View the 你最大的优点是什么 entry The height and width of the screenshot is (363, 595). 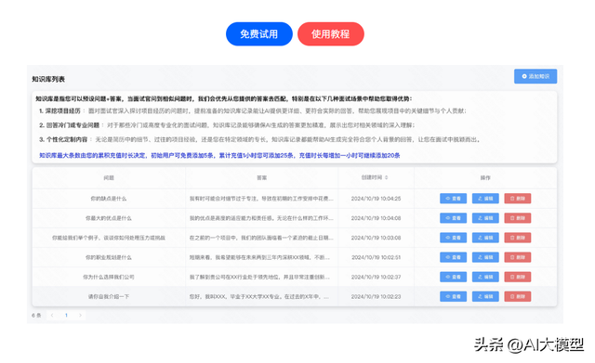click(453, 218)
